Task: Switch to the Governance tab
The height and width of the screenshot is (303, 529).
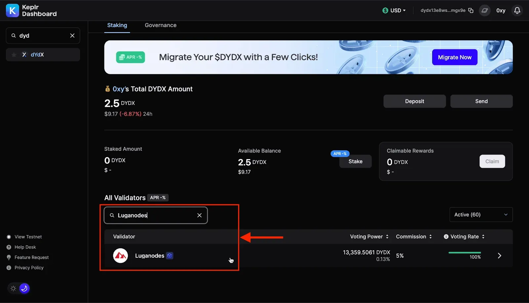Action: 161,25
